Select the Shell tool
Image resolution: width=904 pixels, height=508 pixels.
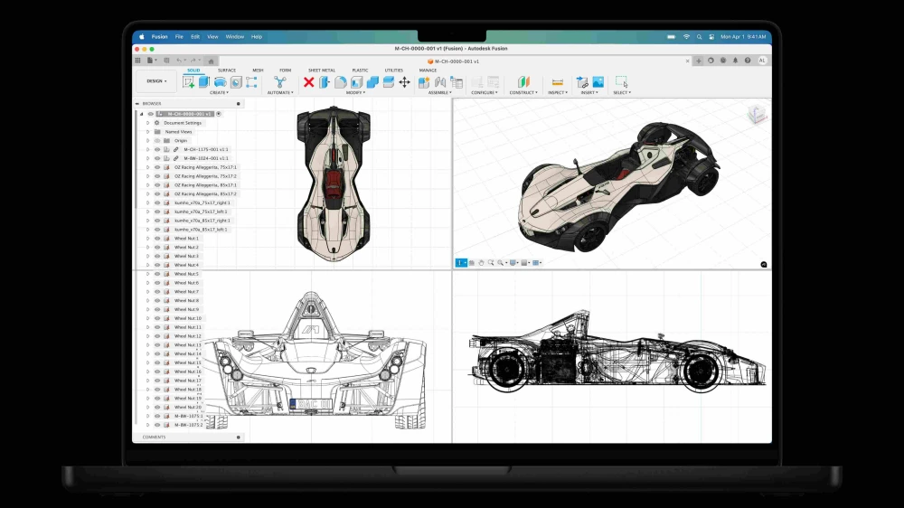(x=357, y=82)
